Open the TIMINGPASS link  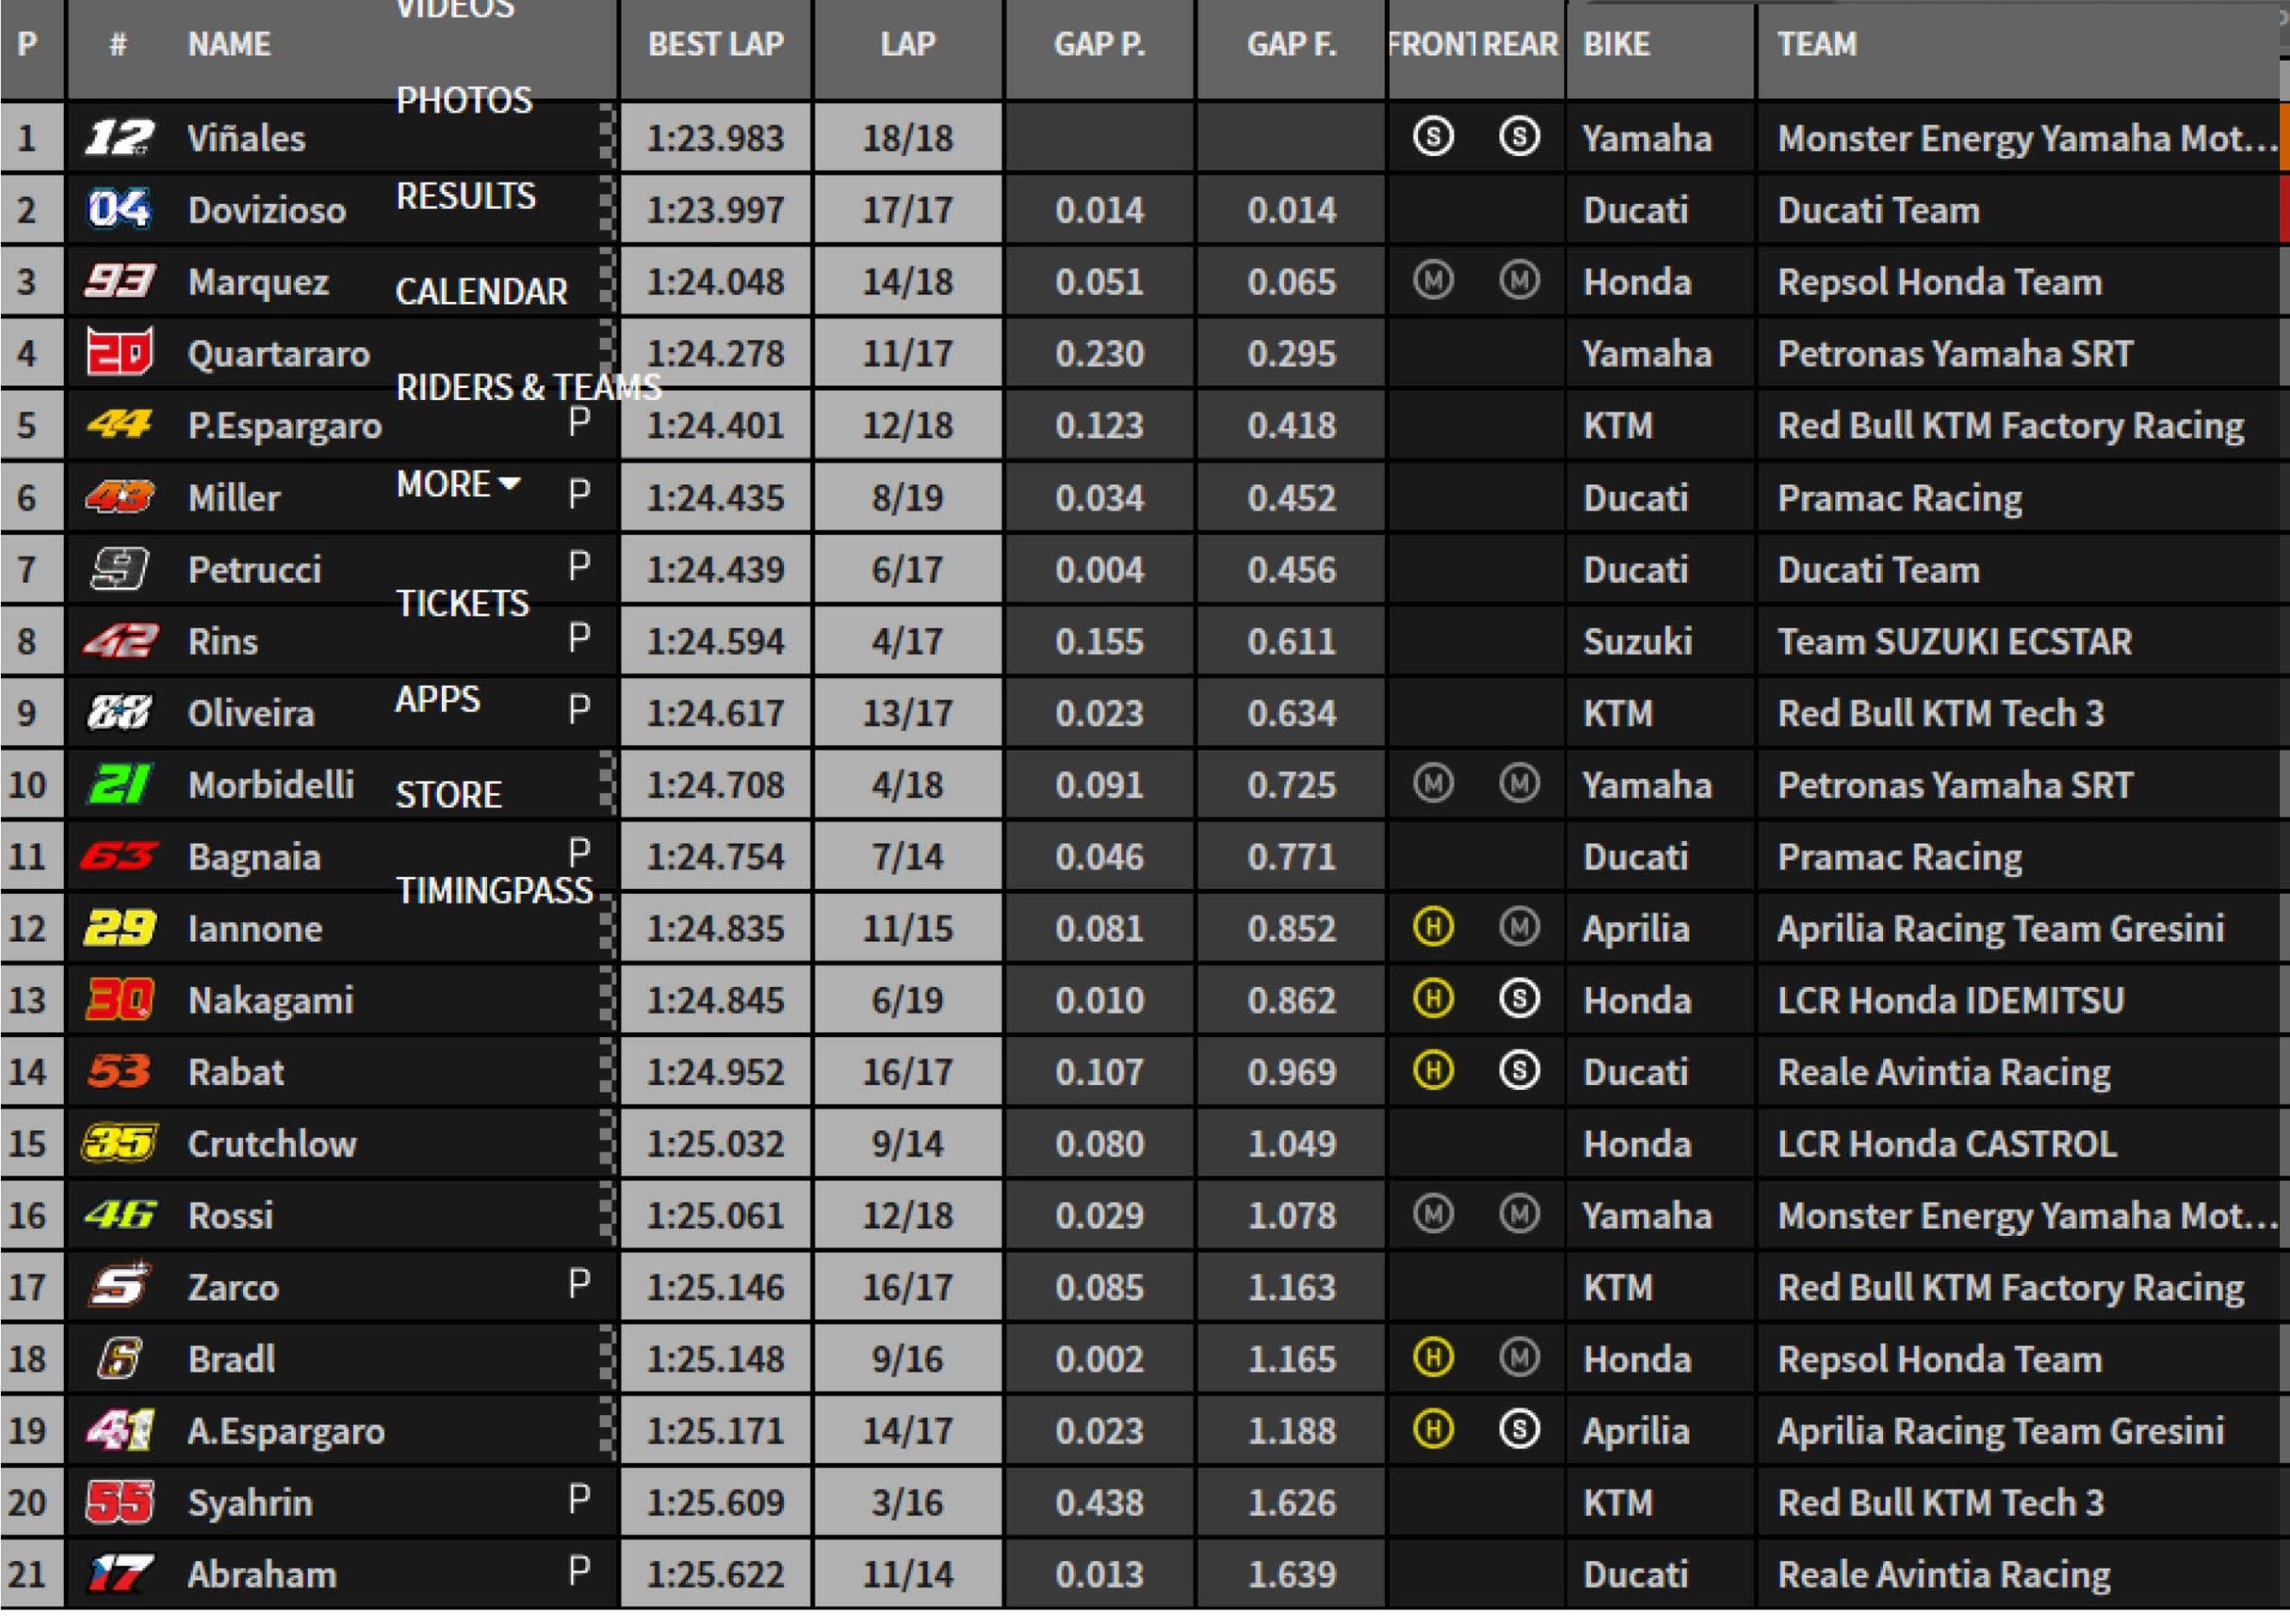(x=494, y=891)
